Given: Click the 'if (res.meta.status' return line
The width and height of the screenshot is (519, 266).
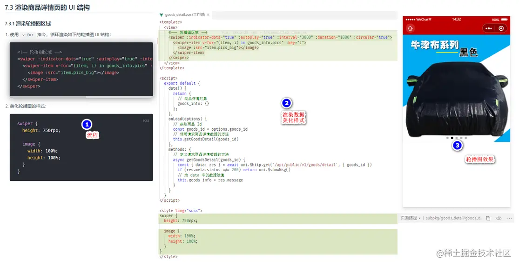Looking at the screenshot, I should coord(234,170).
